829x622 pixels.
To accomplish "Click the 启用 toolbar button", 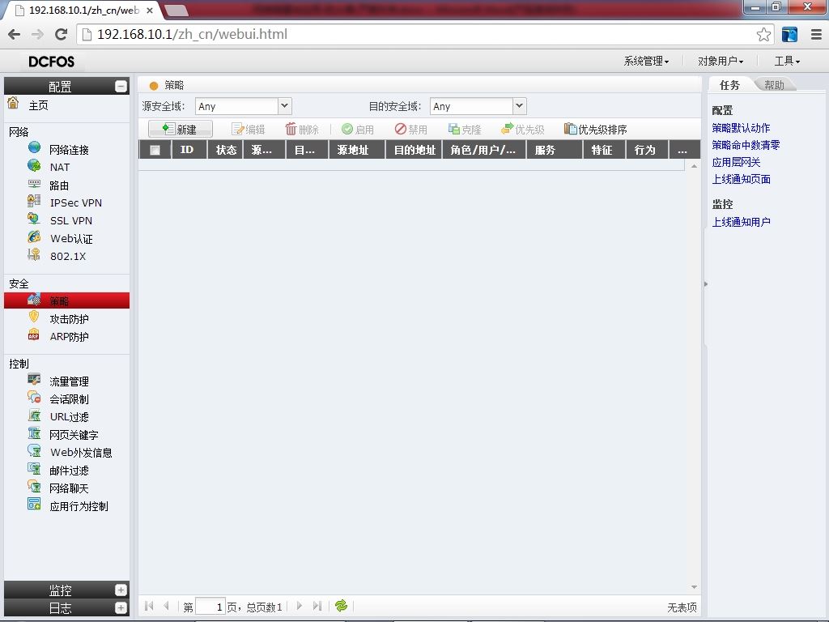I will (358, 129).
